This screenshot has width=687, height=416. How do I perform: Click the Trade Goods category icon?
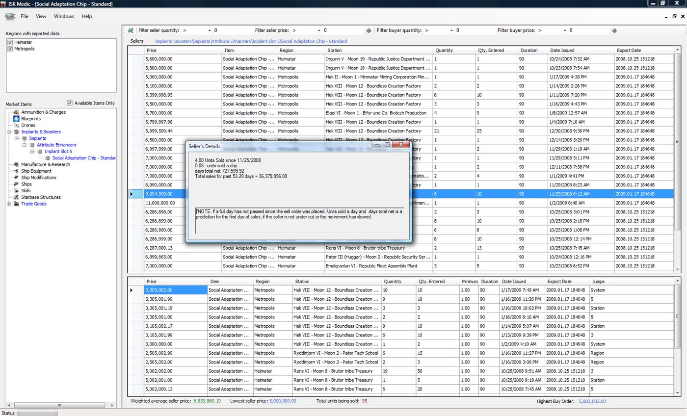pyautogui.click(x=16, y=204)
